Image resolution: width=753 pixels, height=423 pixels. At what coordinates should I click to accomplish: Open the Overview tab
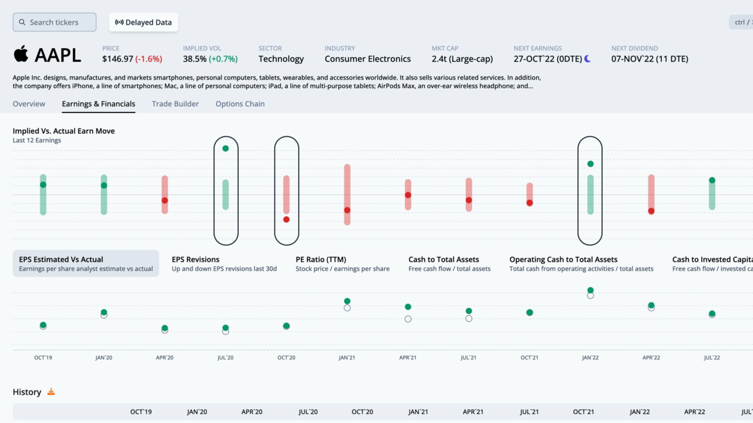[29, 104]
